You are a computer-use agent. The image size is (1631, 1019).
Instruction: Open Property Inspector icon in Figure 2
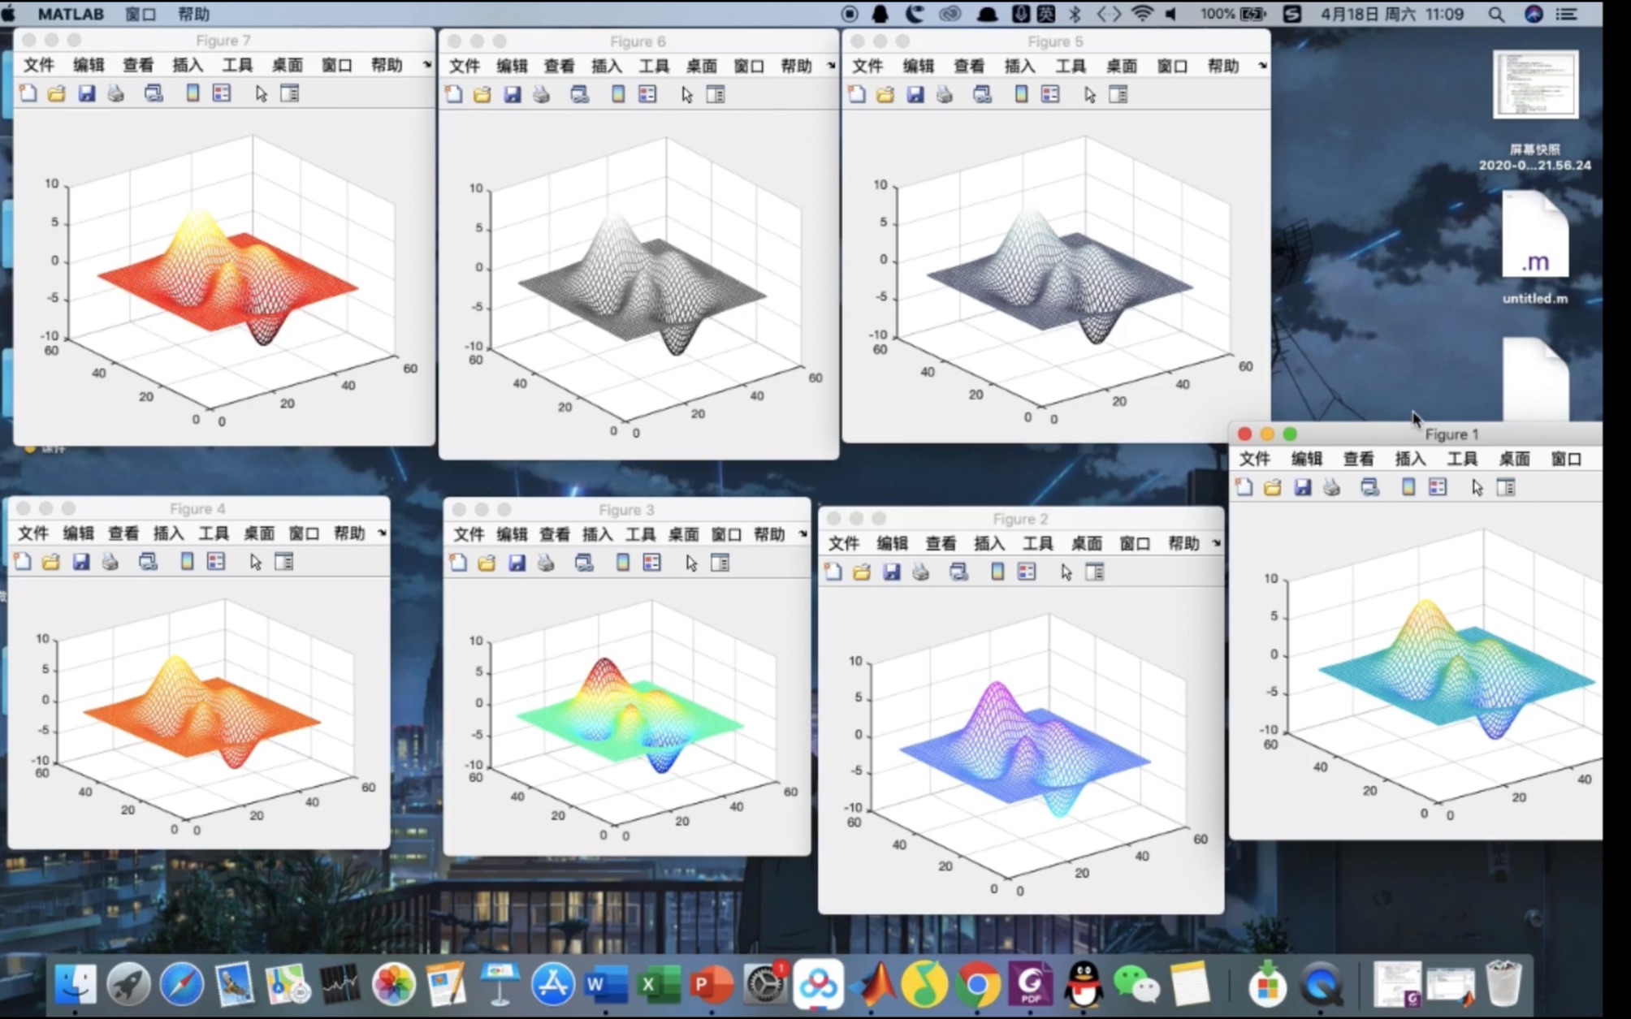click(x=1094, y=572)
